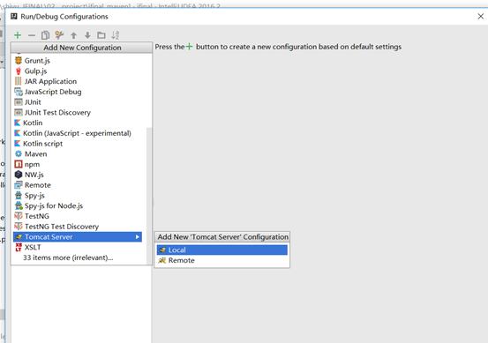Click the JAR Application icon
This screenshot has height=343, width=488.
coord(18,81)
